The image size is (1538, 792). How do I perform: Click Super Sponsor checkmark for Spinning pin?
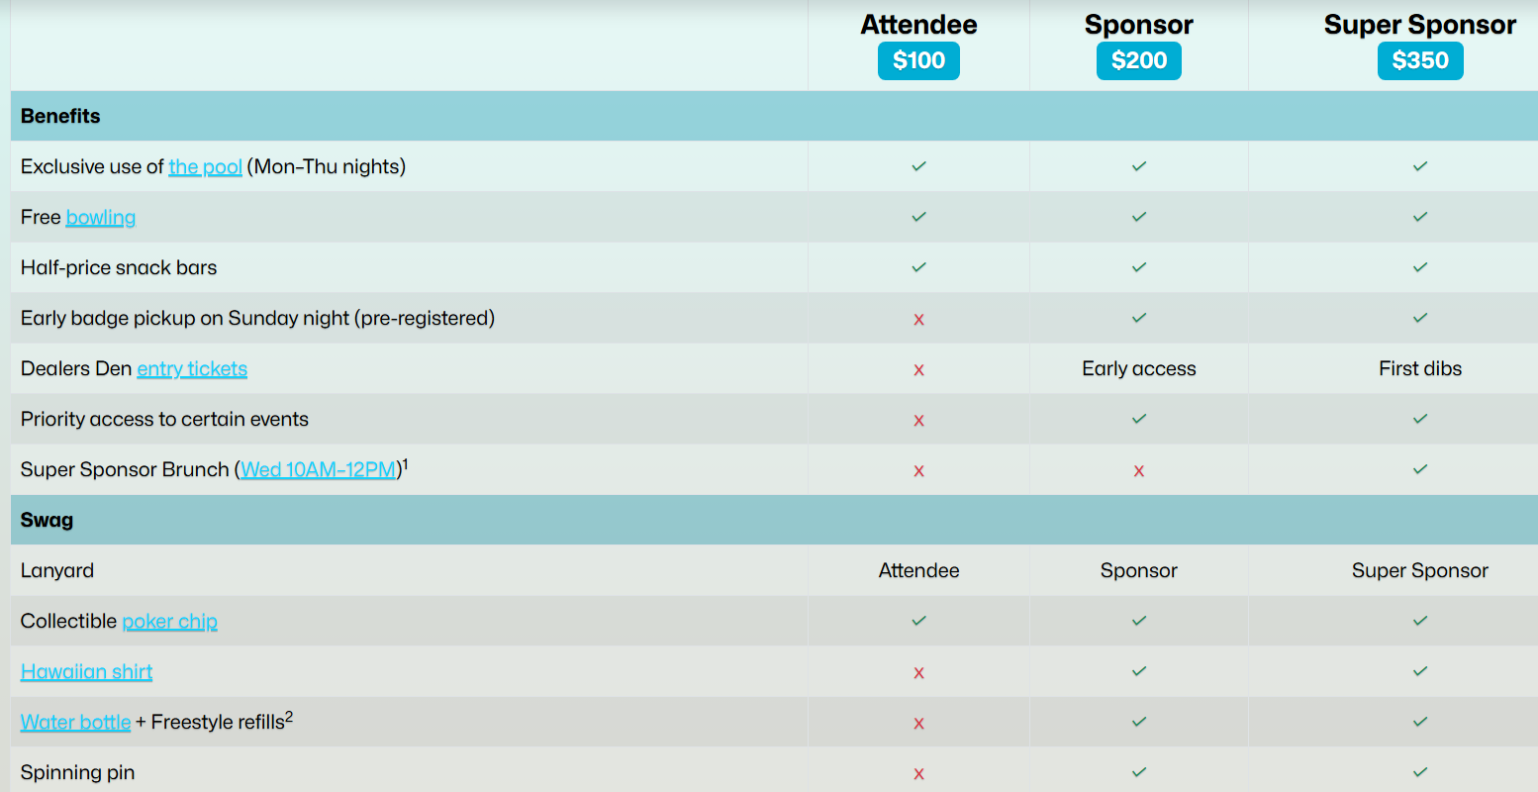coord(1420,772)
